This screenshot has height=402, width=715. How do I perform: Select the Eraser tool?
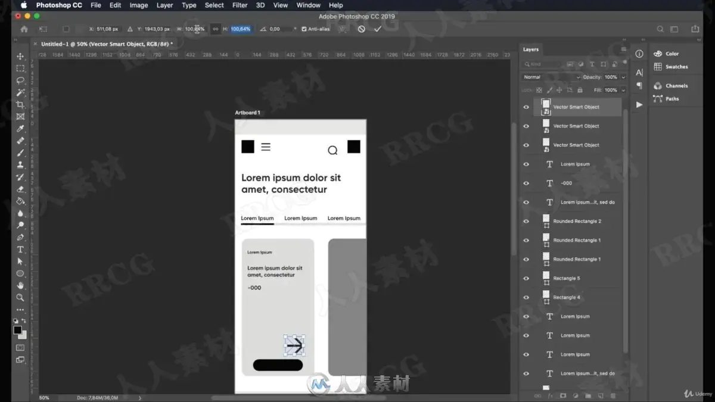[x=20, y=189]
